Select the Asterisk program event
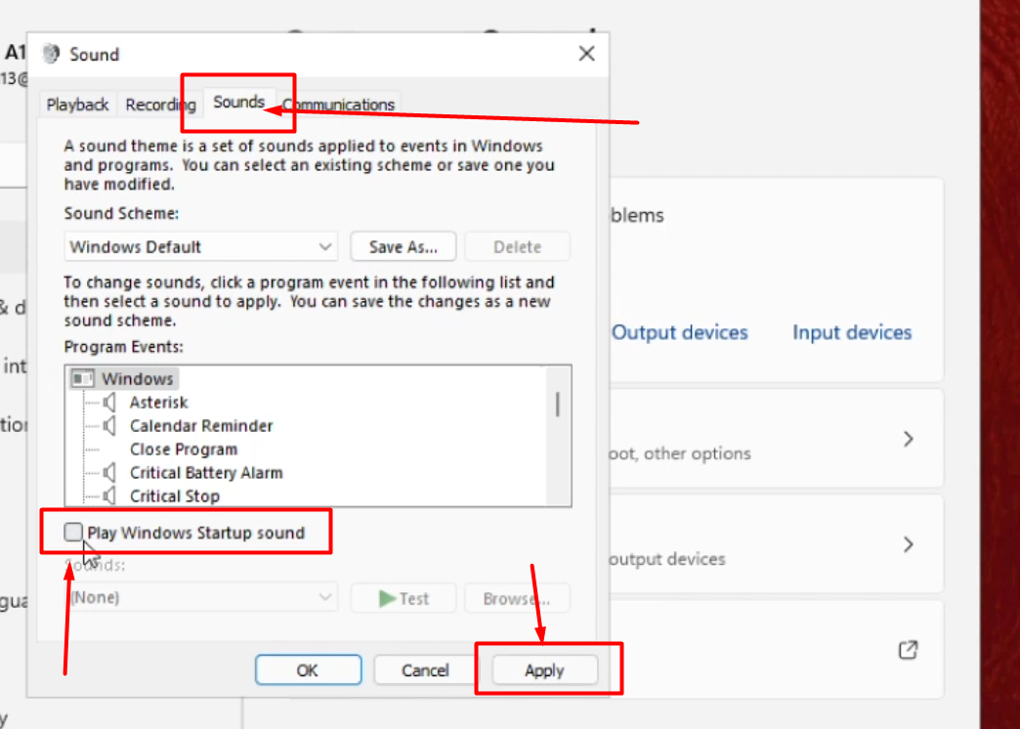 (158, 403)
